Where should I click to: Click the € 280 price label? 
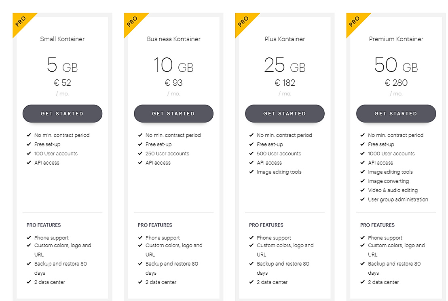click(396, 83)
